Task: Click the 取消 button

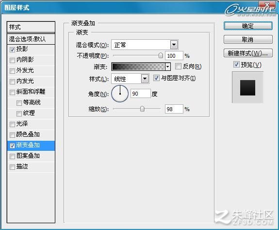Action: point(248,39)
